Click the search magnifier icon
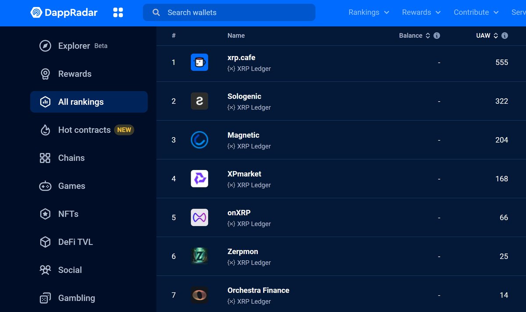Image resolution: width=526 pixels, height=312 pixels. (x=156, y=12)
